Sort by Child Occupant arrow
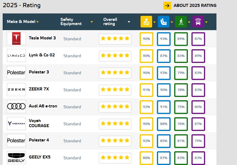Screen dimensions: 237x165 coord(172,22)
